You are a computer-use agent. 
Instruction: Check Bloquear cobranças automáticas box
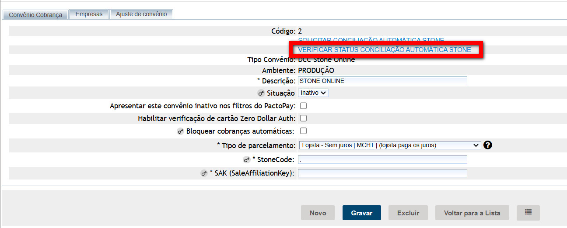pyautogui.click(x=303, y=131)
